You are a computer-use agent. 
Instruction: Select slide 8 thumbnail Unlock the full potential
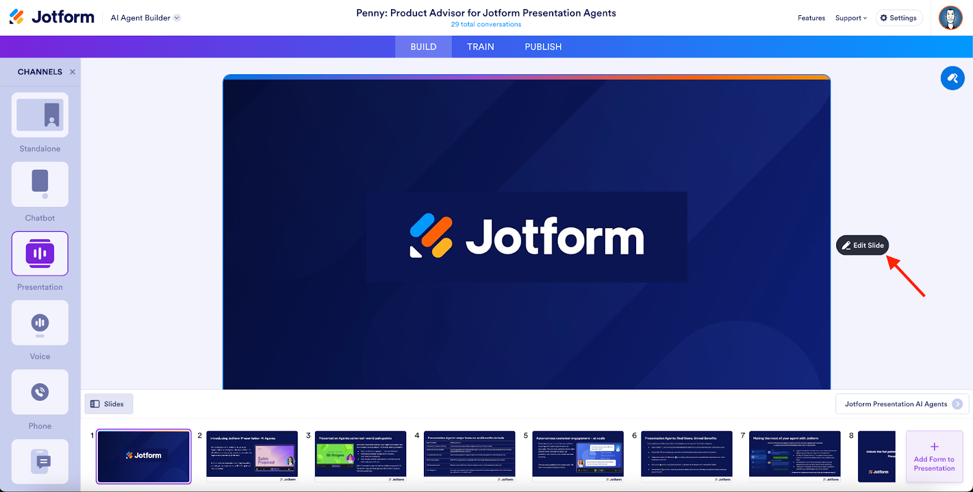point(877,457)
